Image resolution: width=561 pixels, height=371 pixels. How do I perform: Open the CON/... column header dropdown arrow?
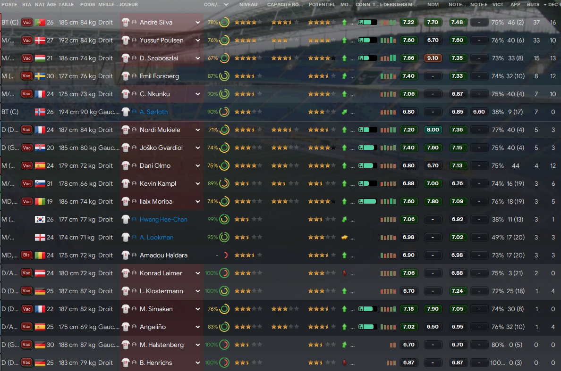coord(226,5)
